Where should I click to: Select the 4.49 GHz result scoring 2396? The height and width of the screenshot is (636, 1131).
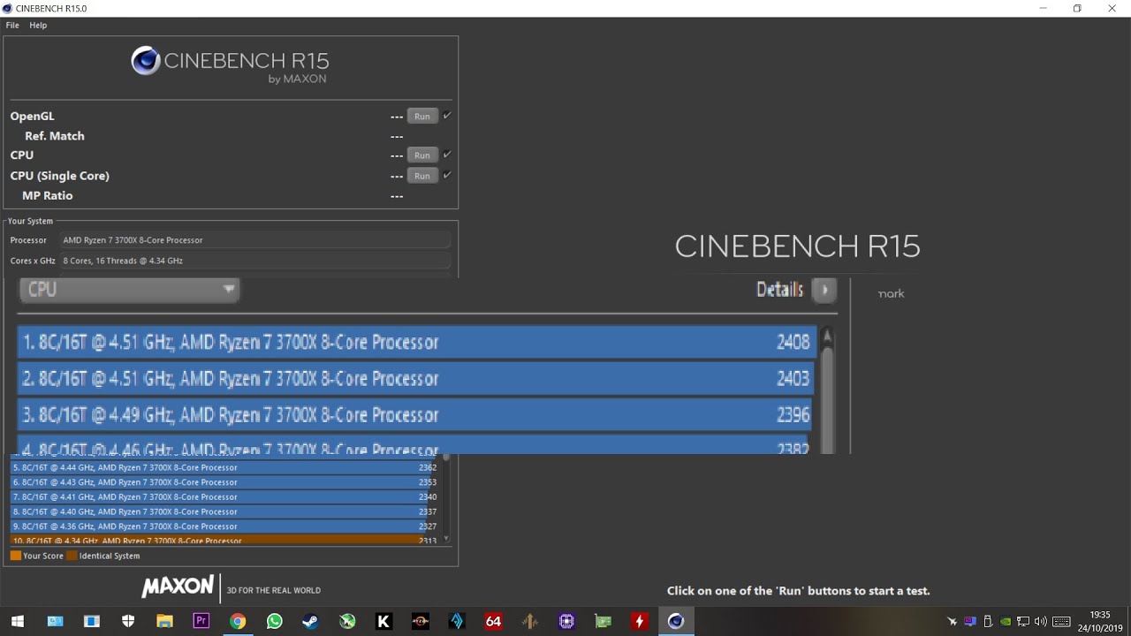[416, 414]
